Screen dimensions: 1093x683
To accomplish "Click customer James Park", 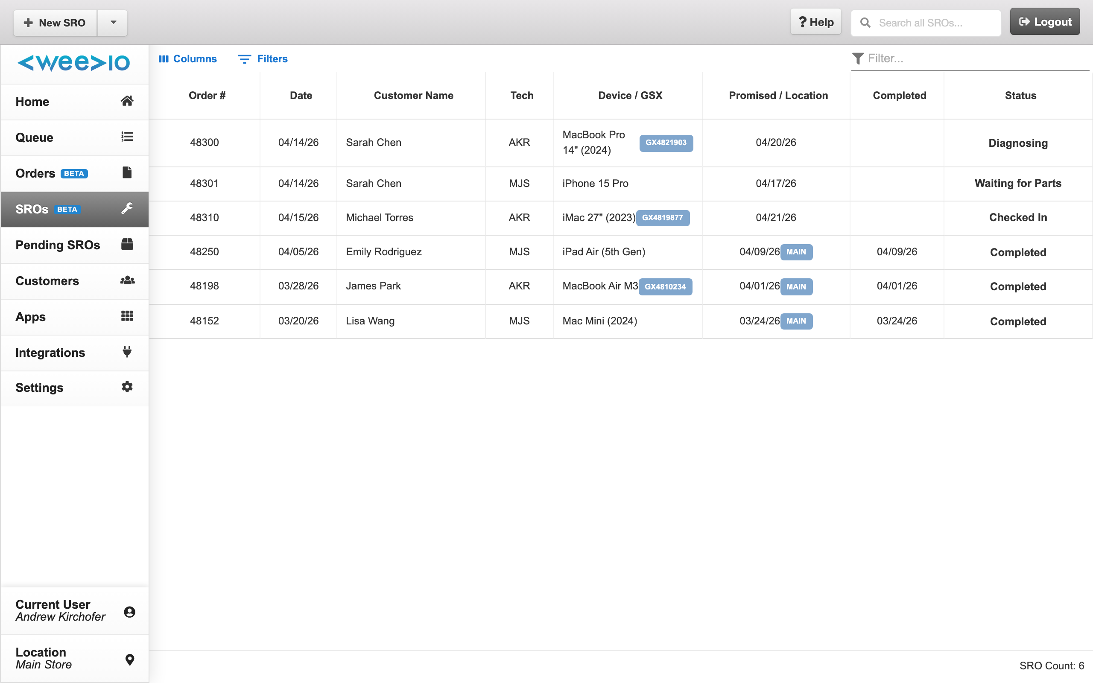I will (373, 286).
